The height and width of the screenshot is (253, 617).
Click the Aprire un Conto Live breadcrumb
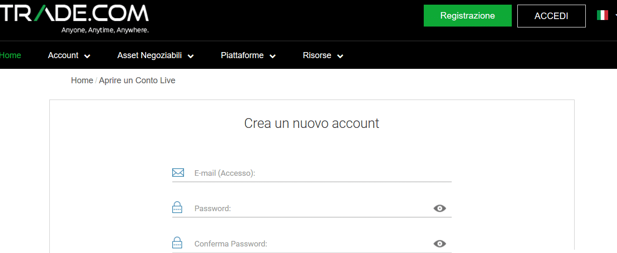[137, 80]
